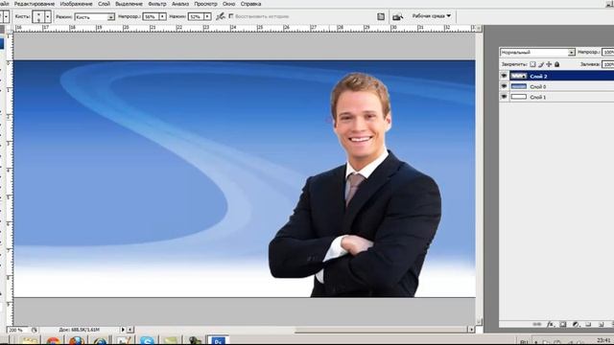Click the status bar info icon beside zoom
This screenshot has width=614, height=345.
(35, 330)
